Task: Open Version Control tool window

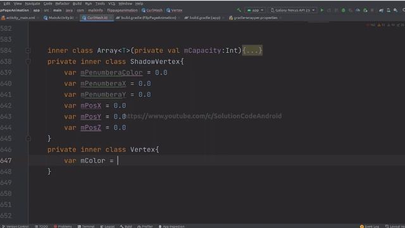Action: tap(15, 226)
